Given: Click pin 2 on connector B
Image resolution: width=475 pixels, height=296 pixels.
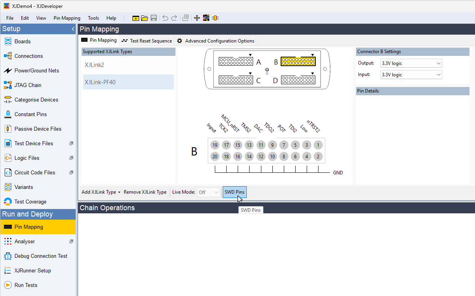Looking at the screenshot, I should click(x=318, y=156).
